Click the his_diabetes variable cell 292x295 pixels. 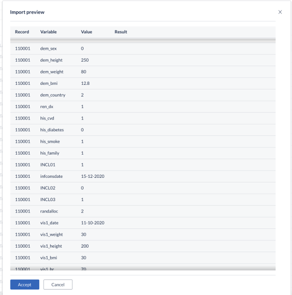pyautogui.click(x=52, y=130)
